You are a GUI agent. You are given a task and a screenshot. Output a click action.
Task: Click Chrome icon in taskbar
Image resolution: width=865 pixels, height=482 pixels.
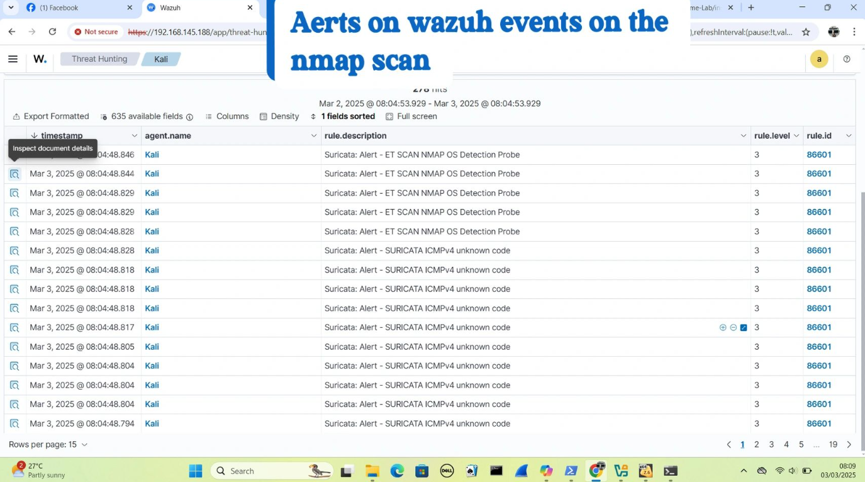tap(596, 471)
